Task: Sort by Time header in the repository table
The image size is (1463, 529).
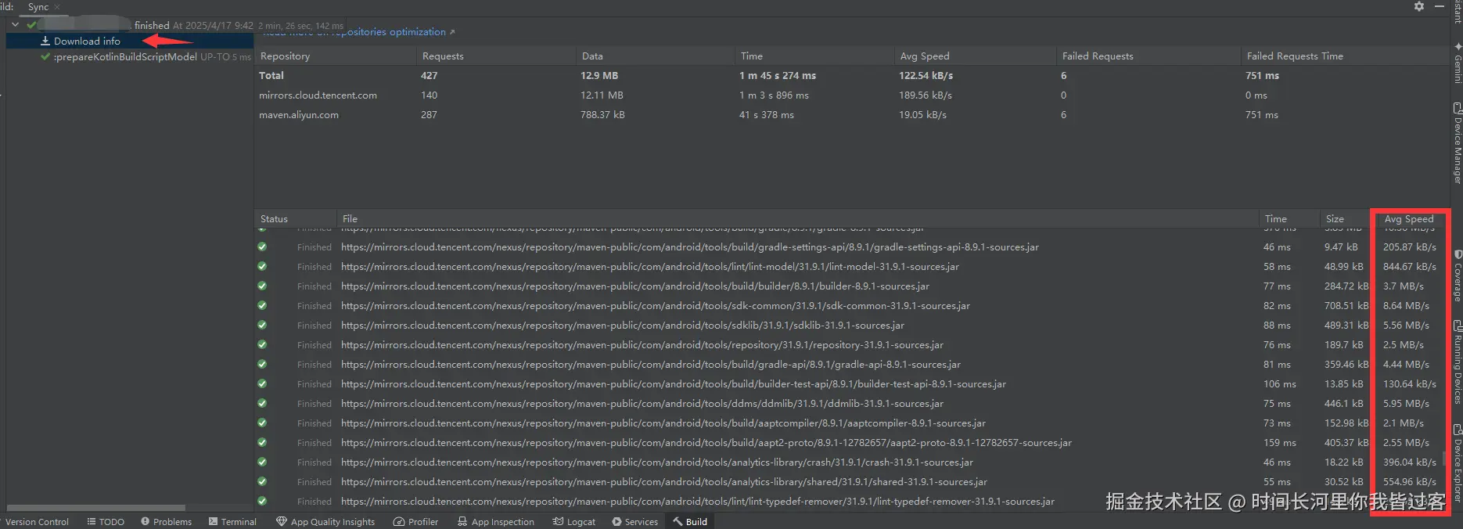Action: 751,56
